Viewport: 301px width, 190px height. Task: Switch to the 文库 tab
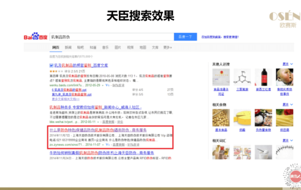[155, 47]
